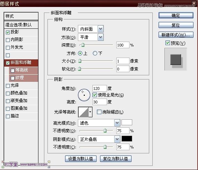Close the 图层样式 dialog

coord(194,3)
